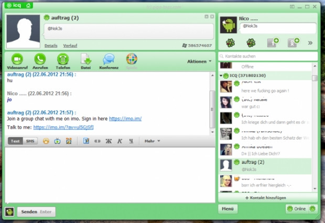Send a file with Datei icon
Screen dimensions: 325x223
(x=86, y=59)
